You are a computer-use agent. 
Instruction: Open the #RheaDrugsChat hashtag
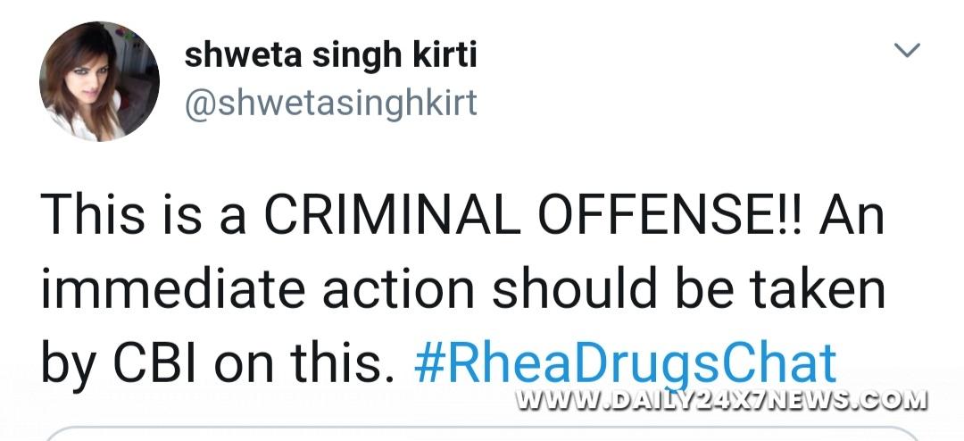click(x=625, y=364)
